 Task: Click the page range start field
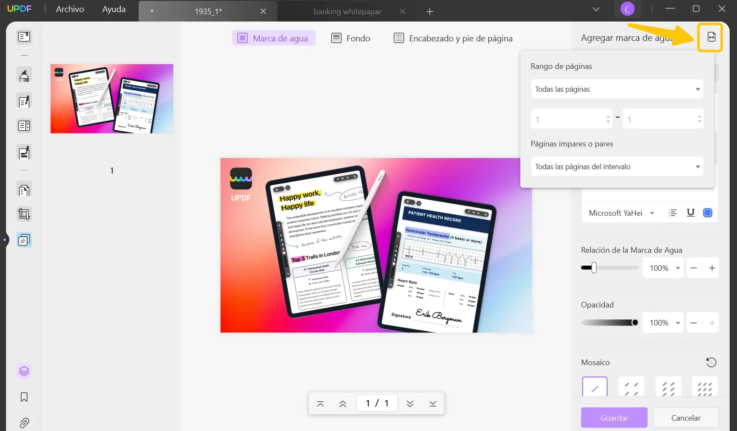click(571, 119)
